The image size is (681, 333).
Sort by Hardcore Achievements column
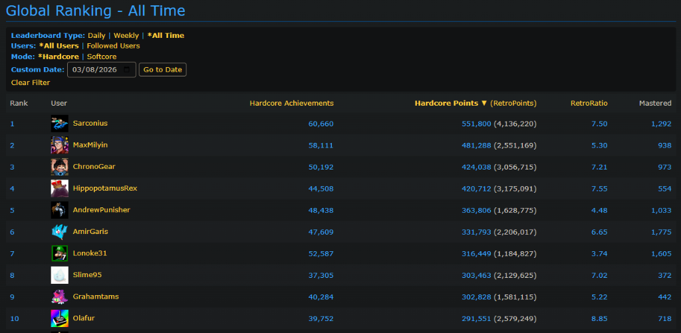[291, 103]
